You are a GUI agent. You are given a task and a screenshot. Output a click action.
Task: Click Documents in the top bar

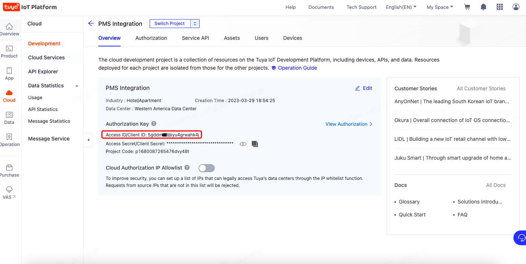coord(321,7)
